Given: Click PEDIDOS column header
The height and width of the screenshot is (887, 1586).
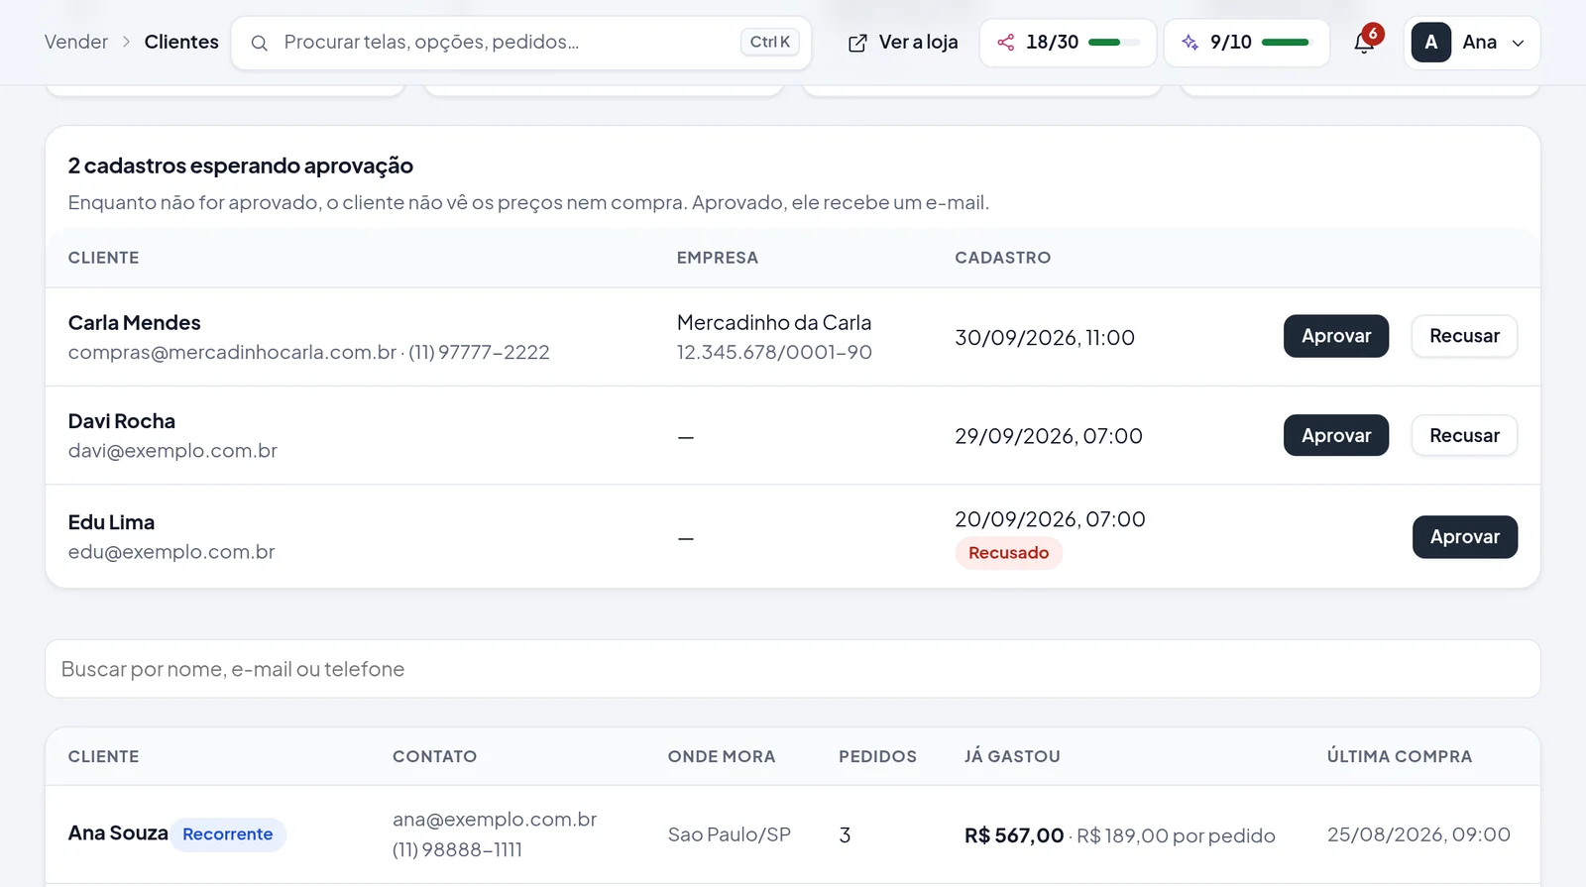Looking at the screenshot, I should click(x=877, y=756).
